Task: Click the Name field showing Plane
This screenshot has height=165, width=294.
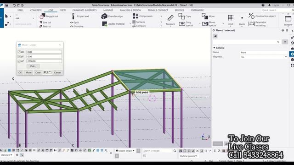Action: pos(264,53)
